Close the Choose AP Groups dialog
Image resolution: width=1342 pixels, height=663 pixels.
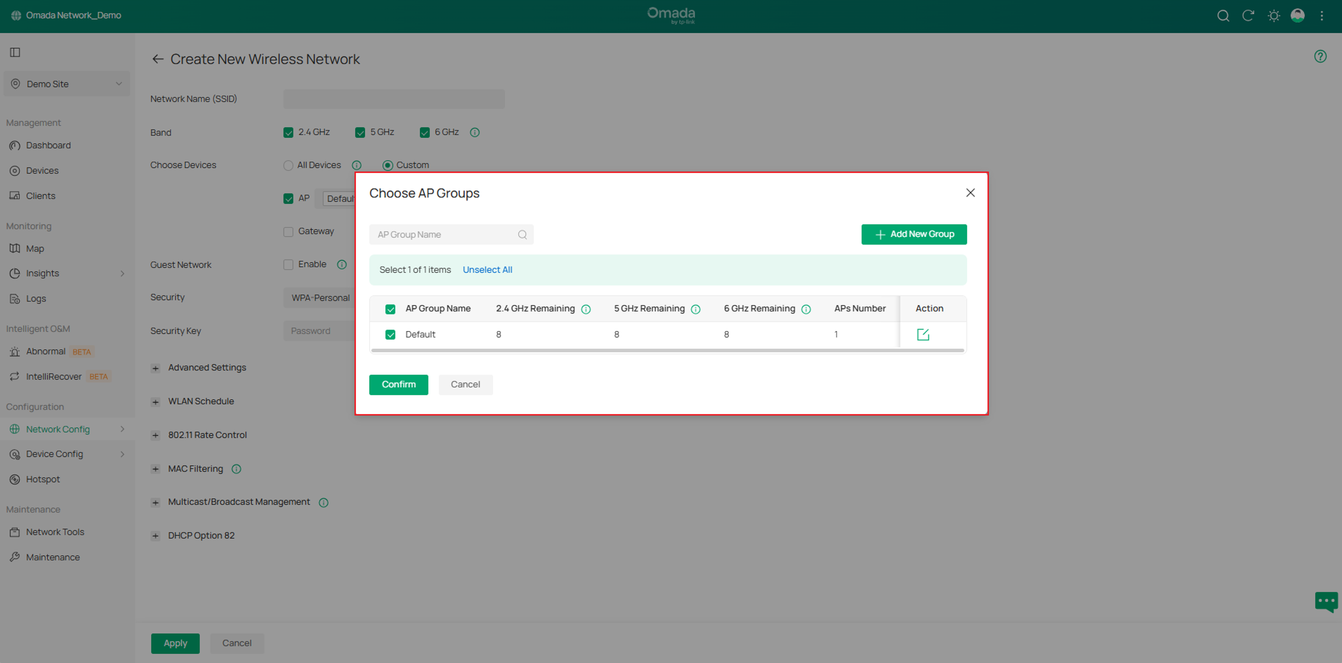tap(970, 193)
